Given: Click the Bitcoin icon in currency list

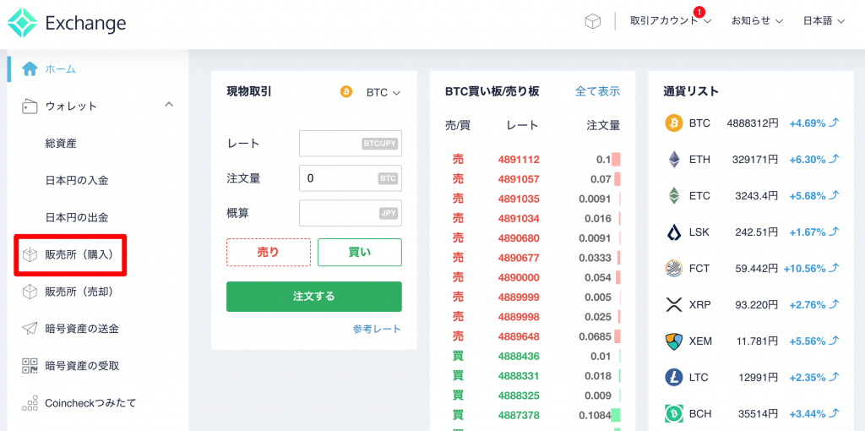Looking at the screenshot, I should point(673,123).
